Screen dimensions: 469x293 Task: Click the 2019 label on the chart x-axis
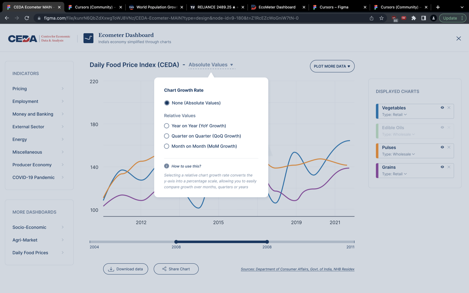coord(296,222)
